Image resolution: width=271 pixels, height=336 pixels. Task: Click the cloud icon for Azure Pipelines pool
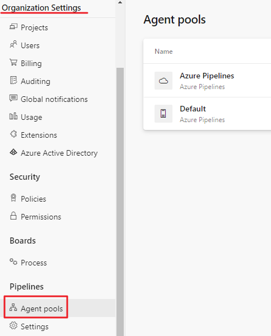coord(163,81)
